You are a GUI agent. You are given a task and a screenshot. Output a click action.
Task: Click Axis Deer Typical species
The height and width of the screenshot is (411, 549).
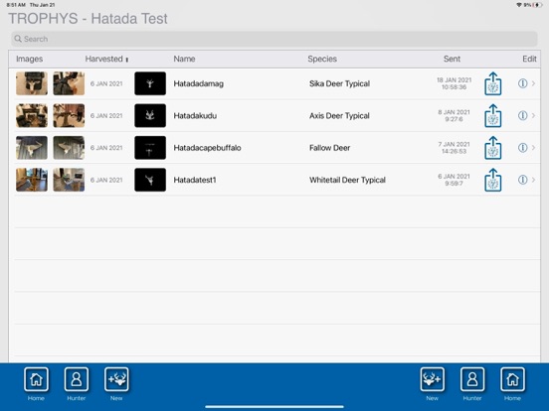pos(339,116)
